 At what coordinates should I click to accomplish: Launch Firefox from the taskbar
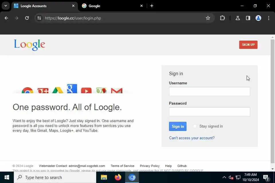[118, 177]
